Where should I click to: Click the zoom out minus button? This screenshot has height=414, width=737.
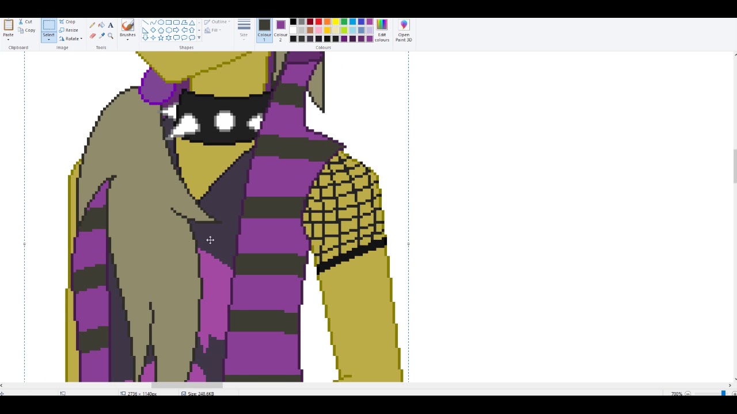click(687, 393)
